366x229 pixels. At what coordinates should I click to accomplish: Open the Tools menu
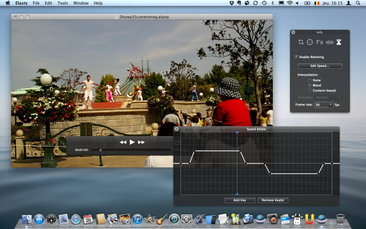coord(62,3)
